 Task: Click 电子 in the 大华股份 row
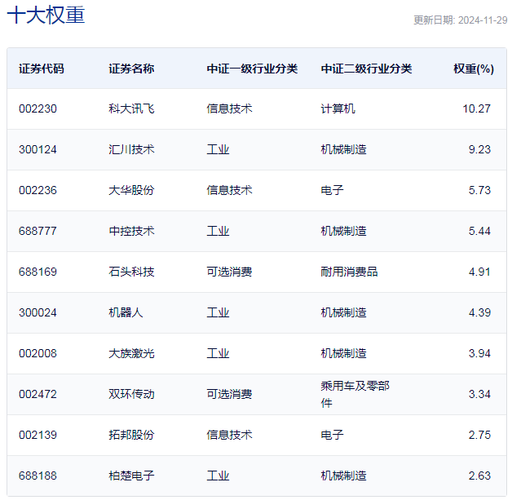[x=332, y=190]
